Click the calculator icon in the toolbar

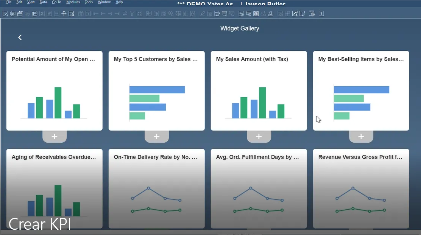(x=256, y=14)
